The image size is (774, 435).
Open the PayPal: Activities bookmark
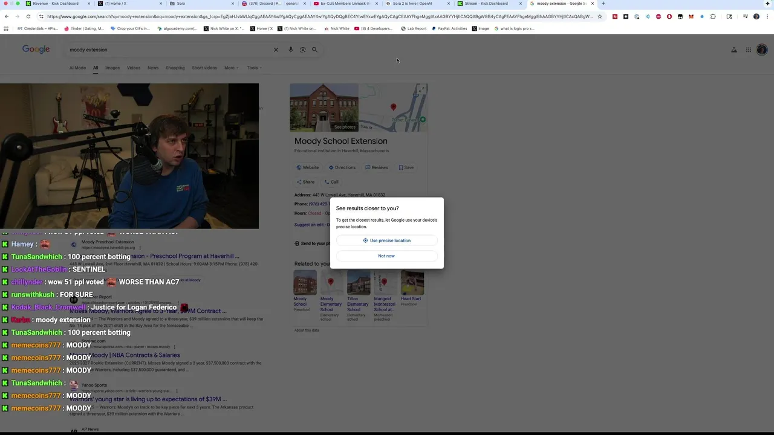[x=449, y=28]
